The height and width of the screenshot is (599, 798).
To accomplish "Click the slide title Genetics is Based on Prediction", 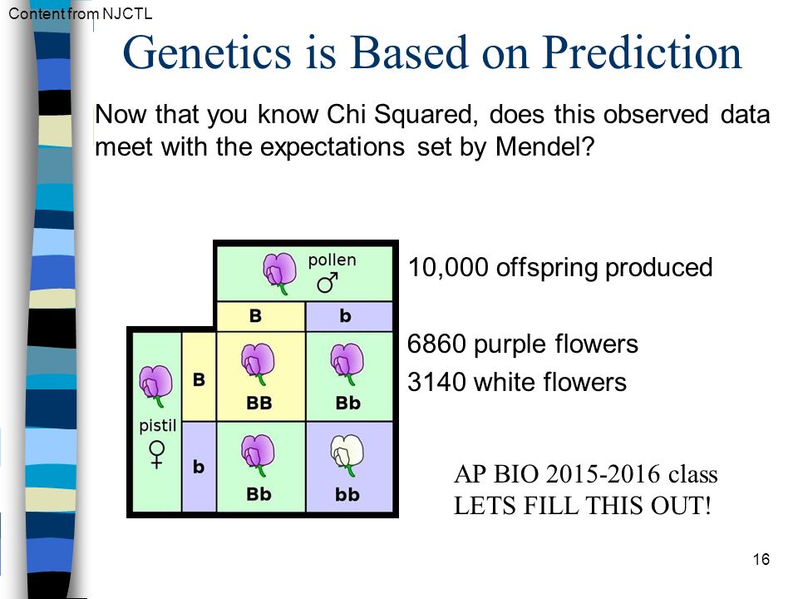I will click(432, 52).
